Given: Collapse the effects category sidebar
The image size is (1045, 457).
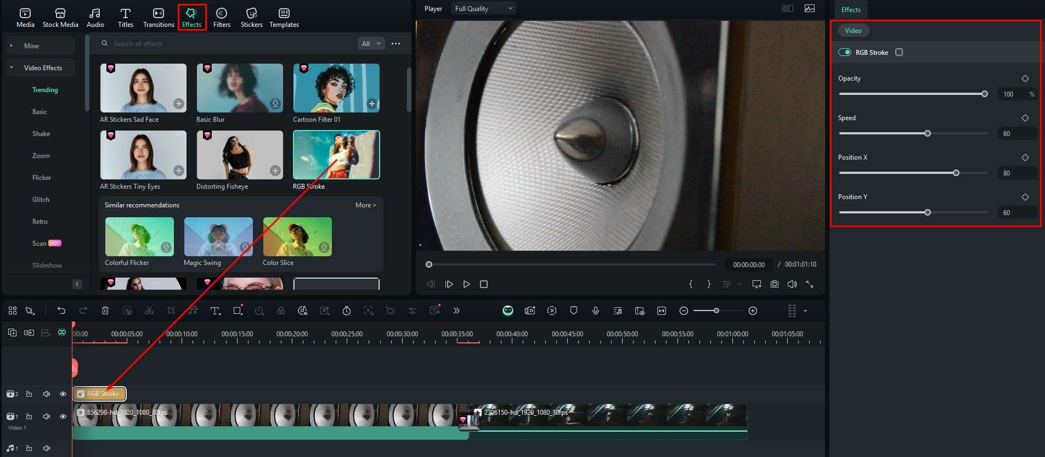Looking at the screenshot, I should click(x=77, y=284).
